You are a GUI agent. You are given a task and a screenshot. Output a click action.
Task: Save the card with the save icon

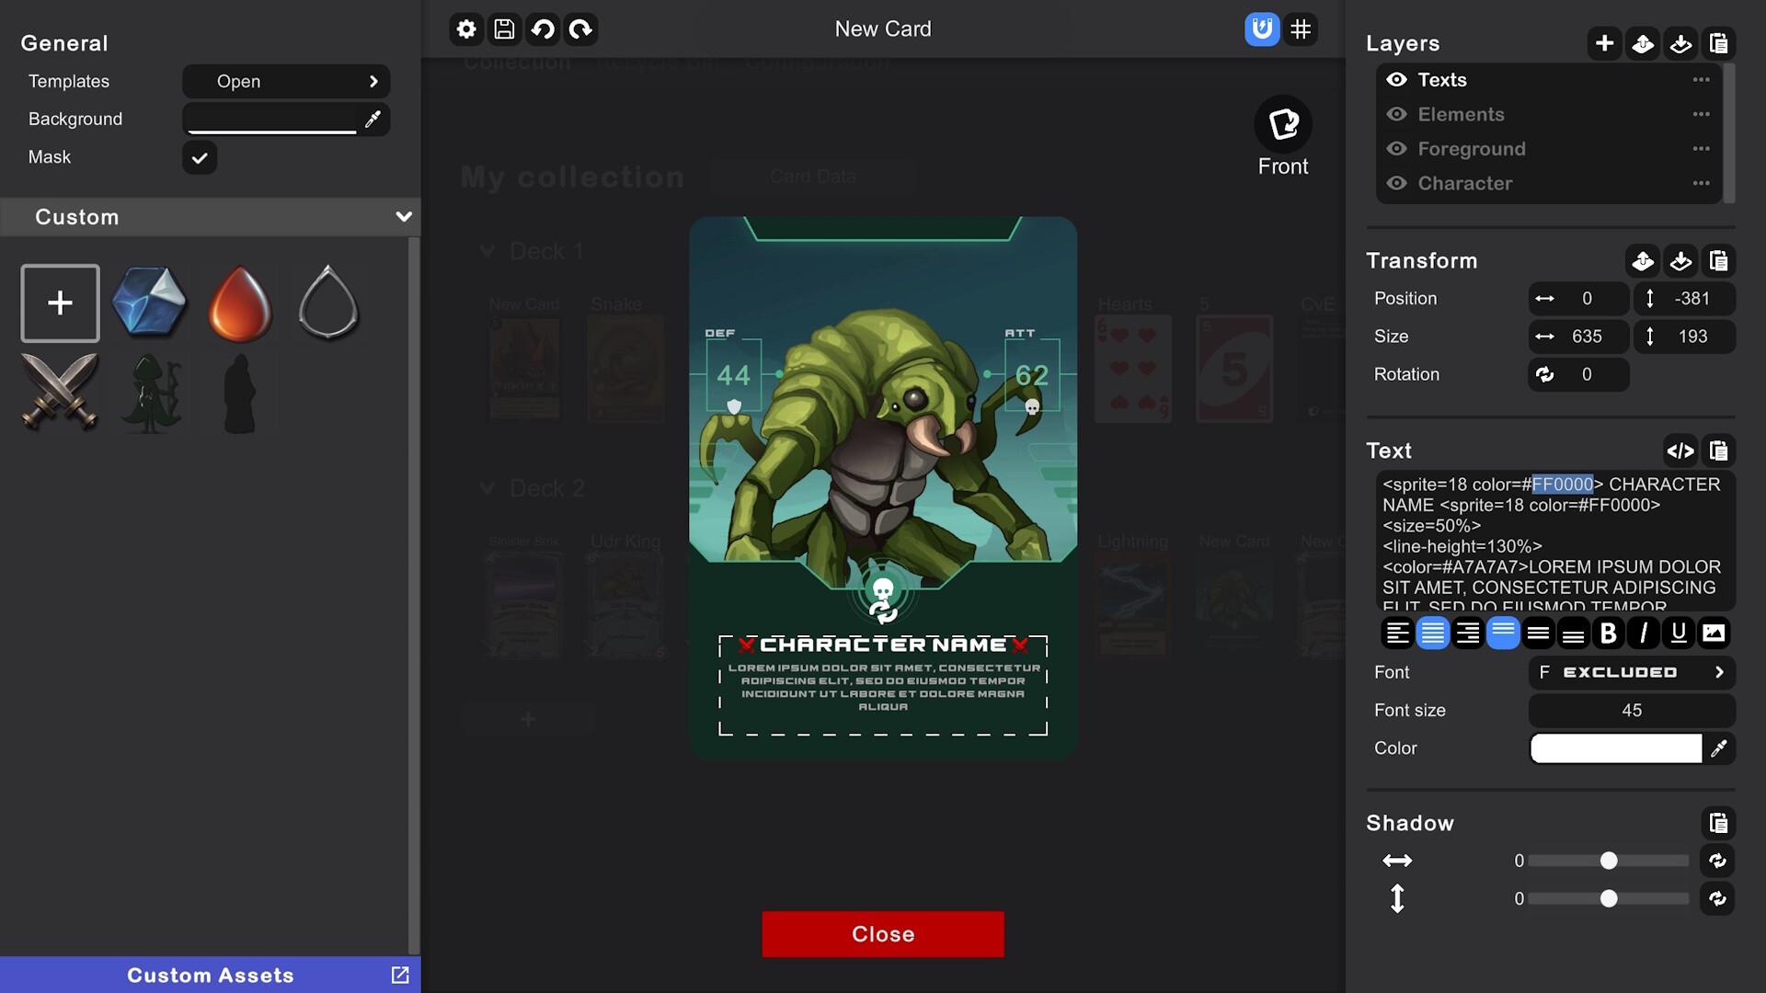[x=504, y=29]
